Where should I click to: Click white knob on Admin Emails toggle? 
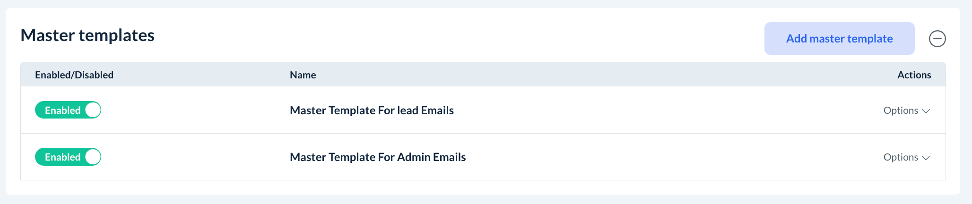coord(93,157)
